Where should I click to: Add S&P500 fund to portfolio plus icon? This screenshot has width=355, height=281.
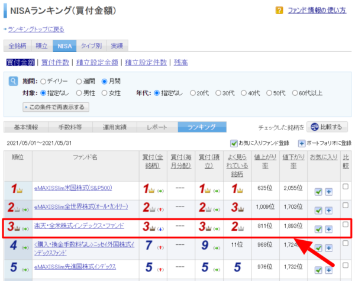(x=329, y=192)
